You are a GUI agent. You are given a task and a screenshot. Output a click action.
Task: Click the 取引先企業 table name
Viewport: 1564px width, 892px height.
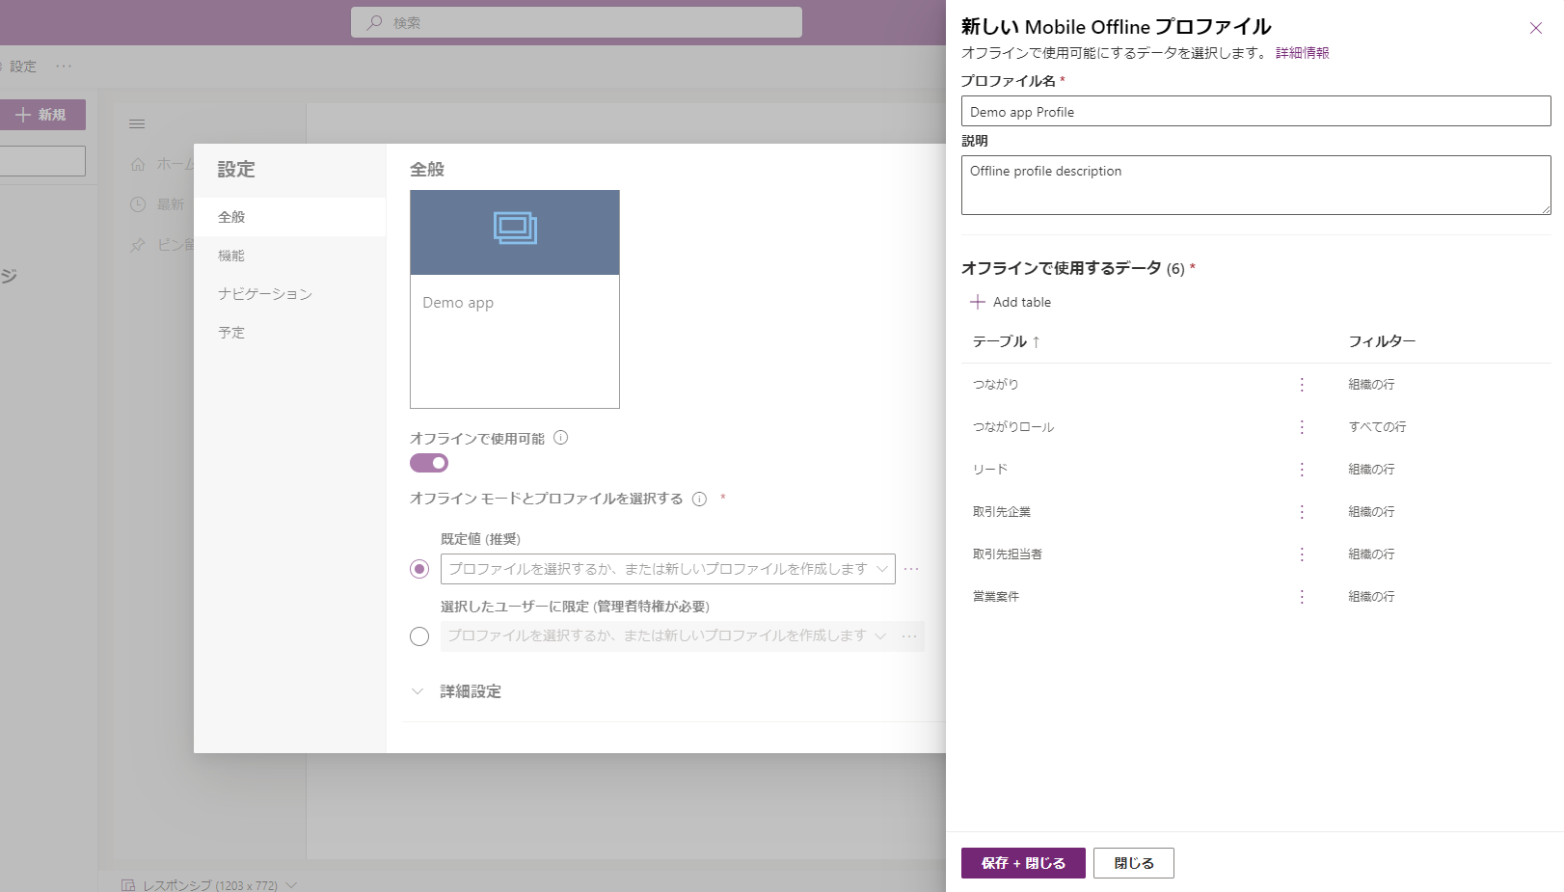[x=1002, y=512]
